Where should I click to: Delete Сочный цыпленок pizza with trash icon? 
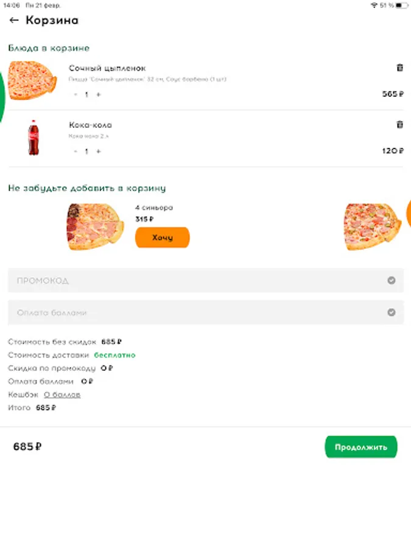(399, 68)
